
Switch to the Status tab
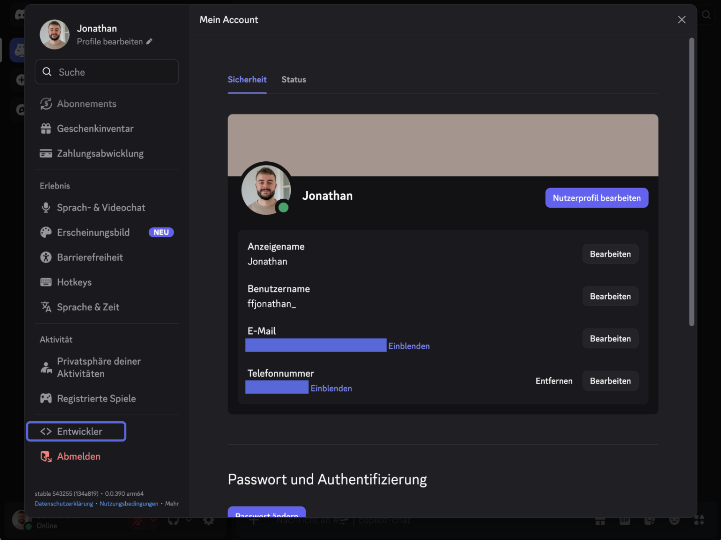294,80
